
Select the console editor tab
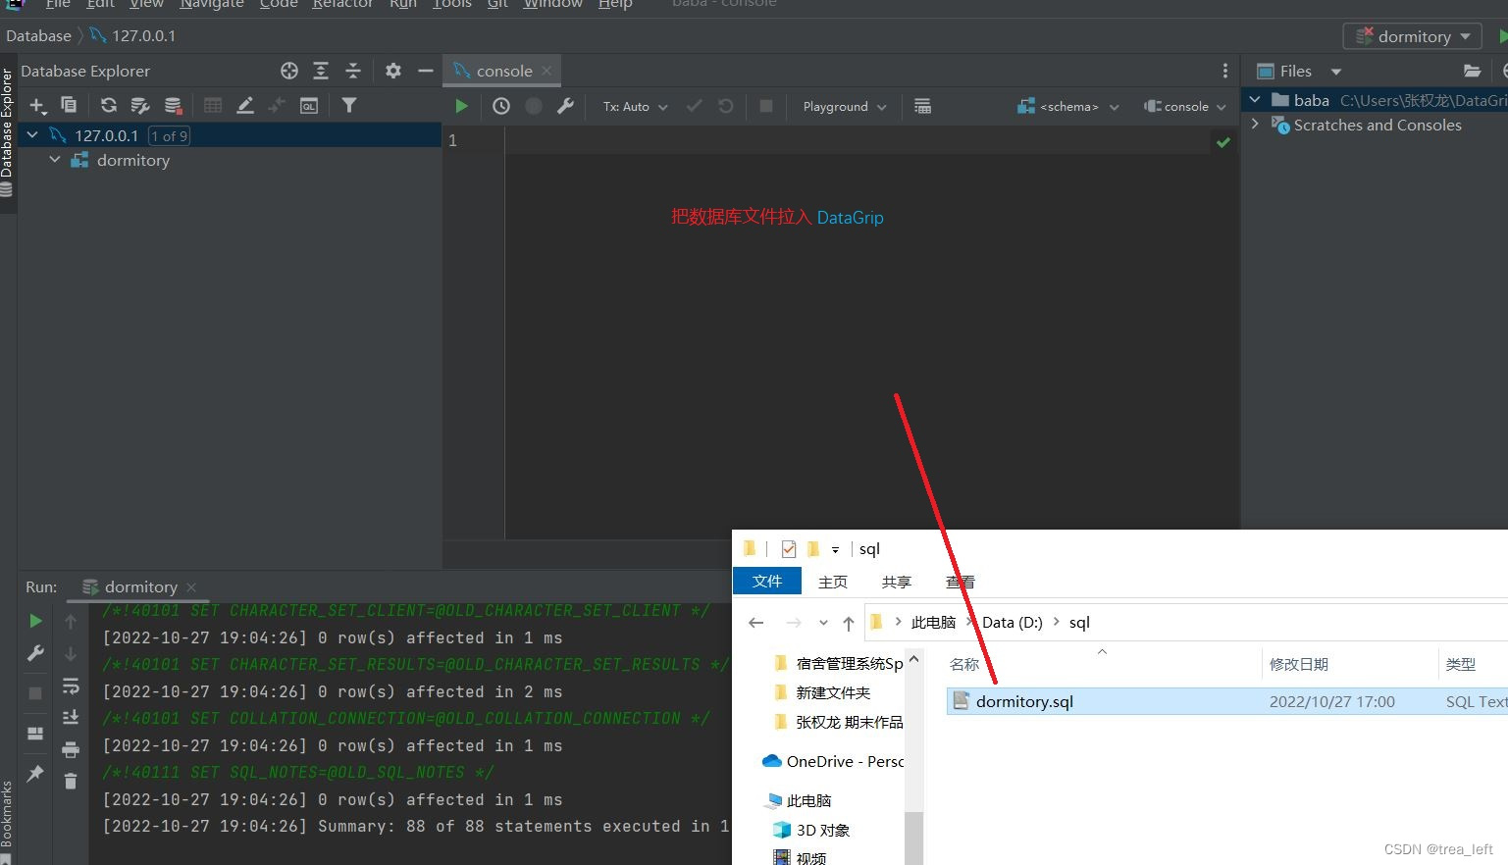pos(504,71)
